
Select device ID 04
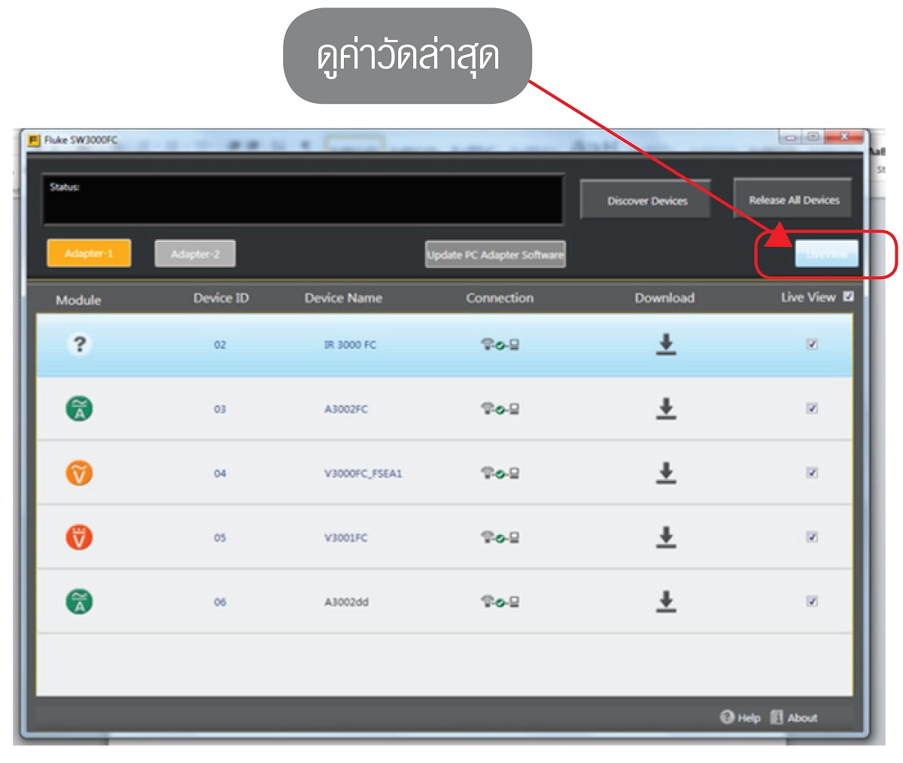(x=220, y=473)
